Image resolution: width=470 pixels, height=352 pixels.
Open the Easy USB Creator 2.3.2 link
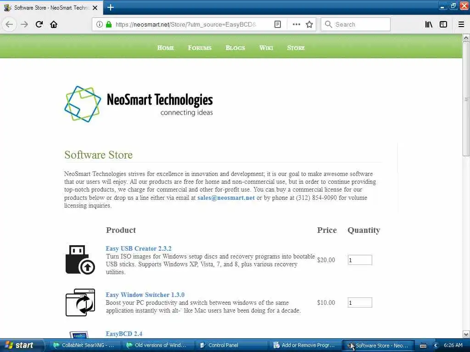click(x=139, y=249)
